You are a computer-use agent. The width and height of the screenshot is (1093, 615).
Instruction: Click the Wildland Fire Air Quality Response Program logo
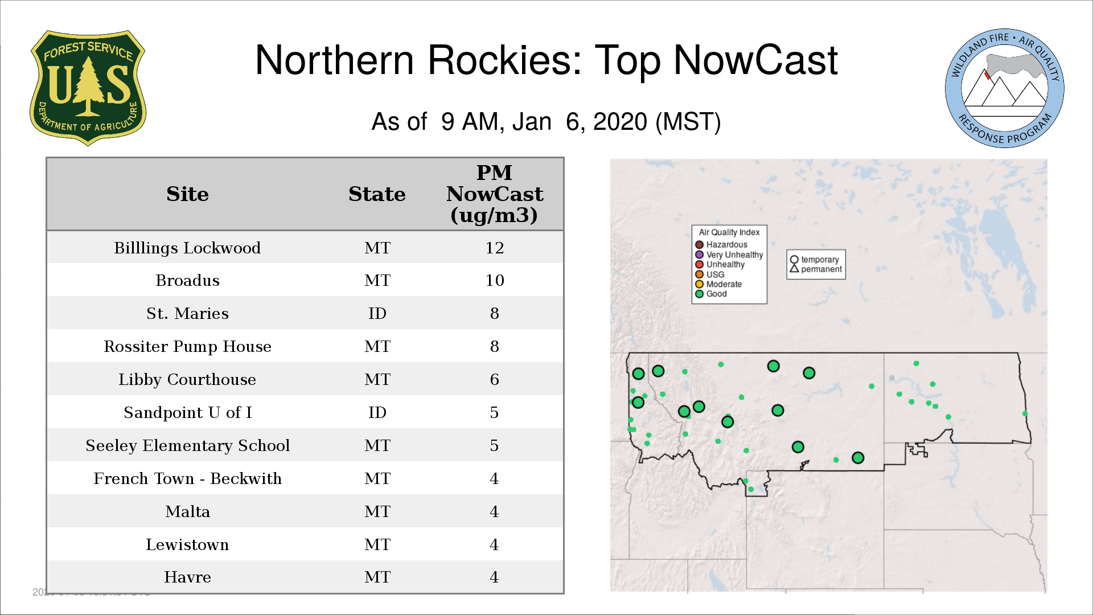[x=1004, y=88]
